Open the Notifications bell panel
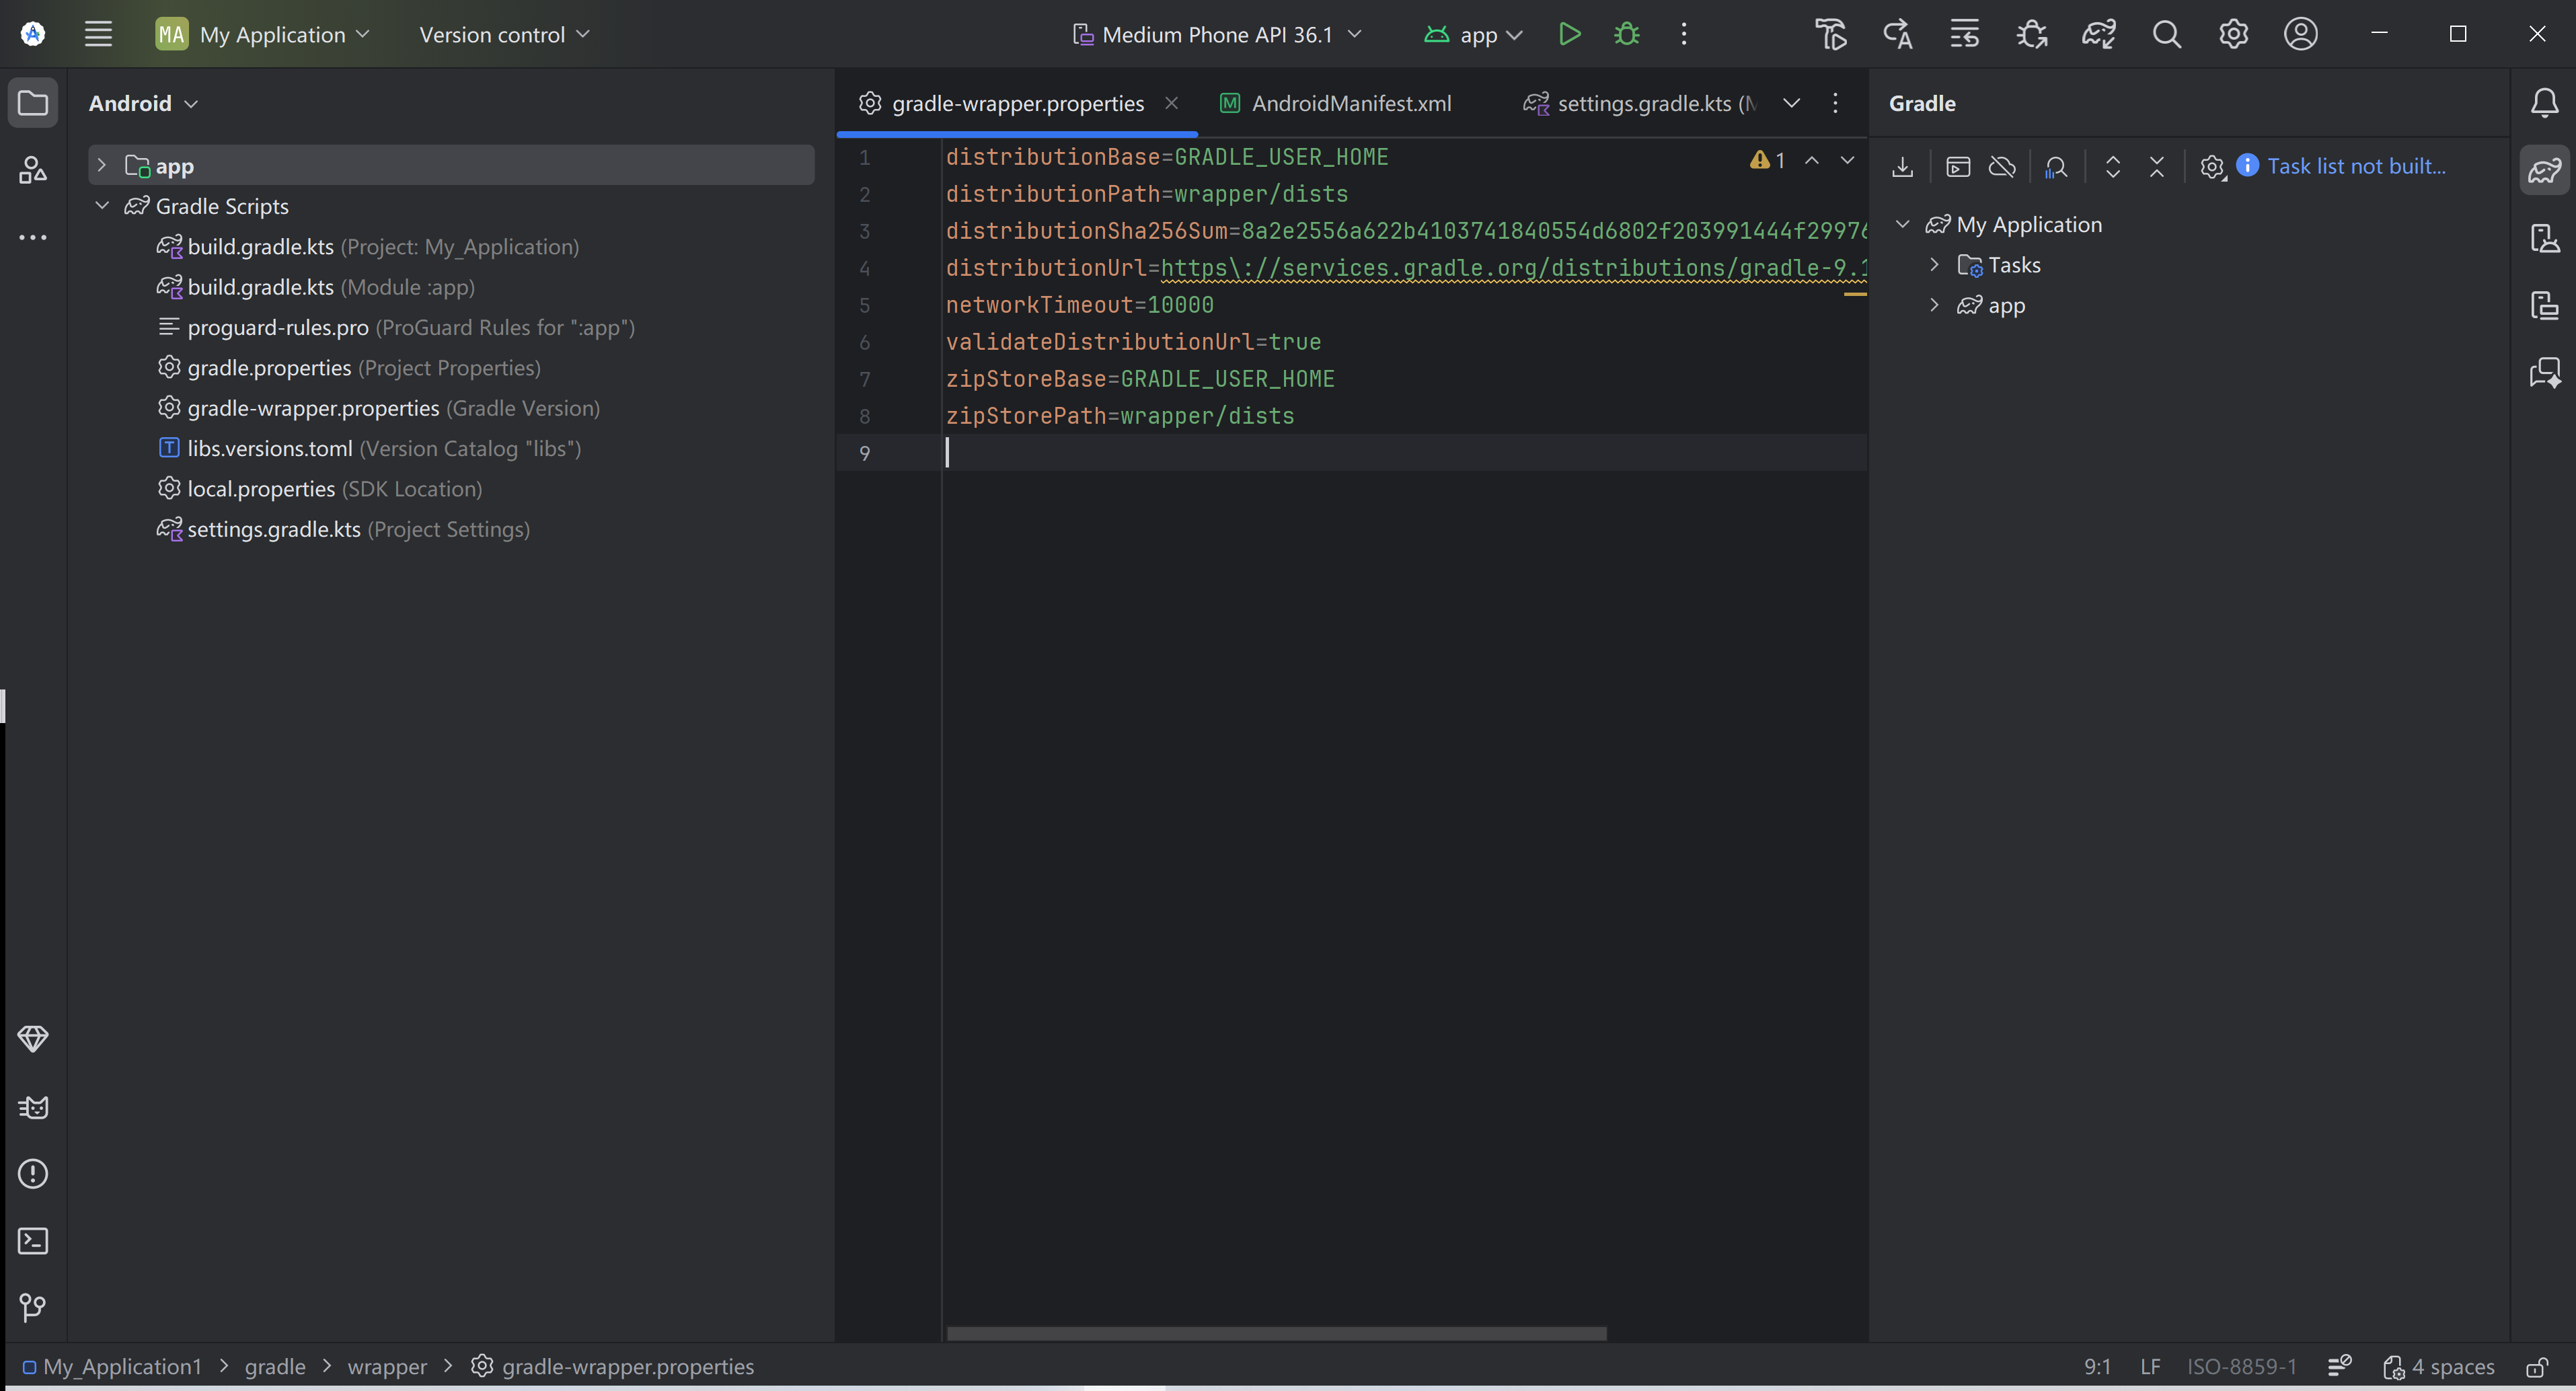Image resolution: width=2576 pixels, height=1391 pixels. (2544, 102)
